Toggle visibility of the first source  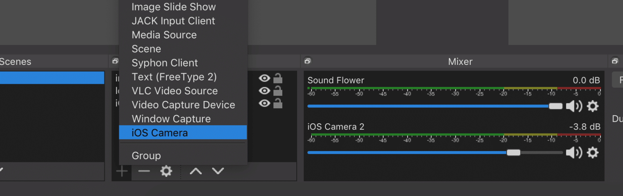(x=264, y=78)
